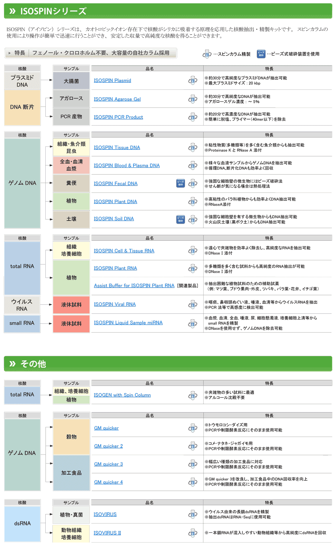Click the アガロース sample cell
Viewport: 333px width, 544px height.
pyautogui.click(x=71, y=98)
